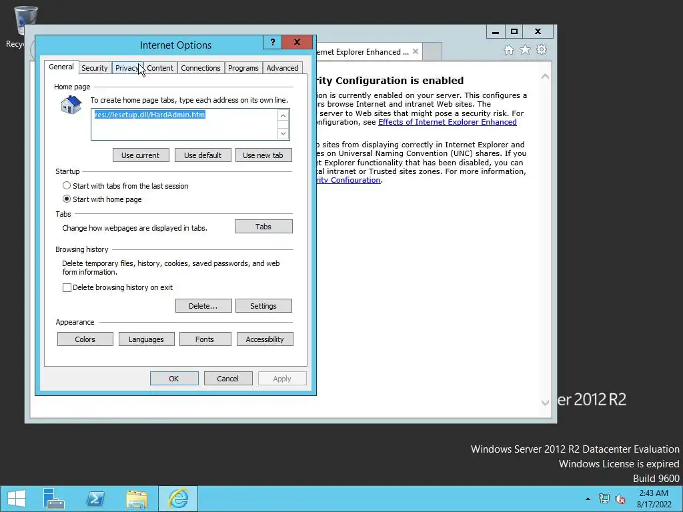Open the IE Tools gear icon
This screenshot has width=683, height=512.
click(542, 49)
